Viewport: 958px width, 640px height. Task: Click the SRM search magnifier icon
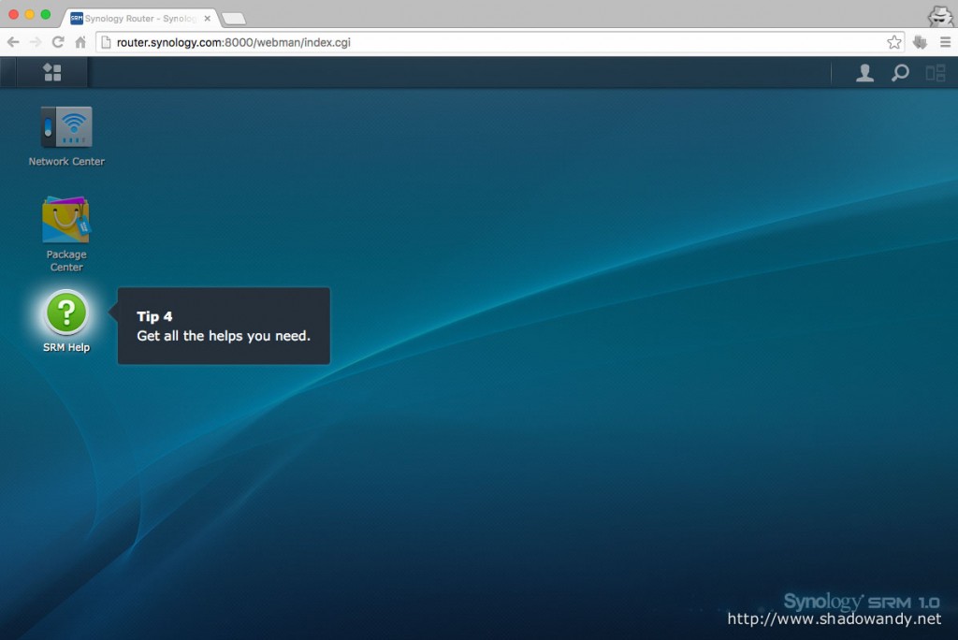click(900, 73)
